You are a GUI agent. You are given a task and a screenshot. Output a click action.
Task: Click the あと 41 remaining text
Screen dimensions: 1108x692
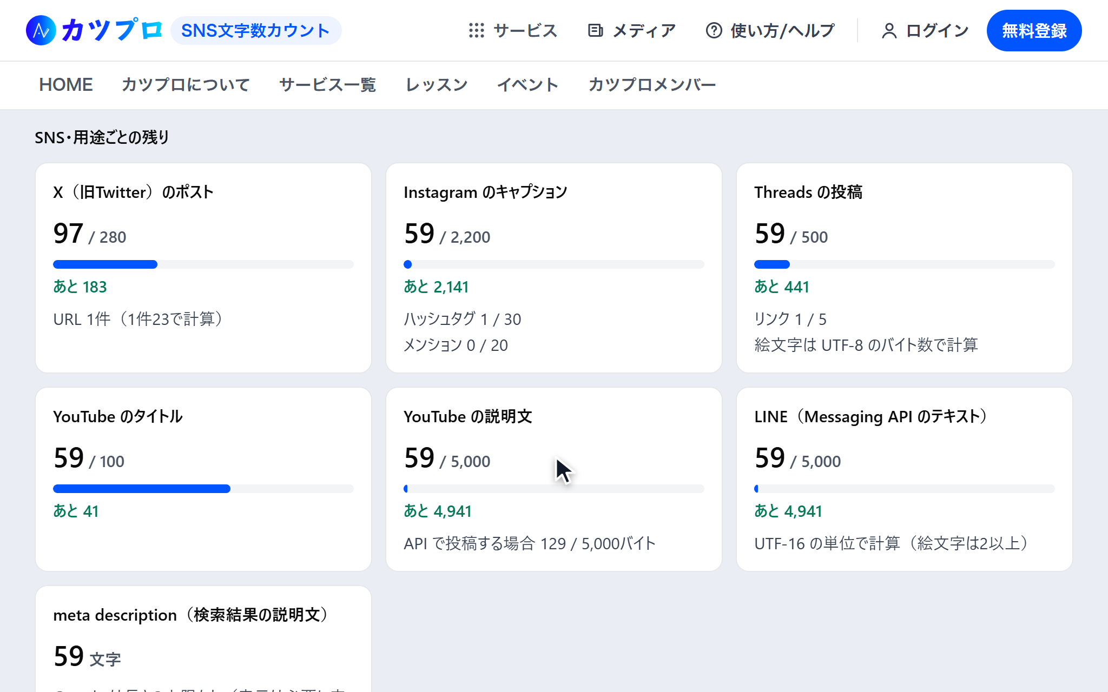(x=76, y=511)
